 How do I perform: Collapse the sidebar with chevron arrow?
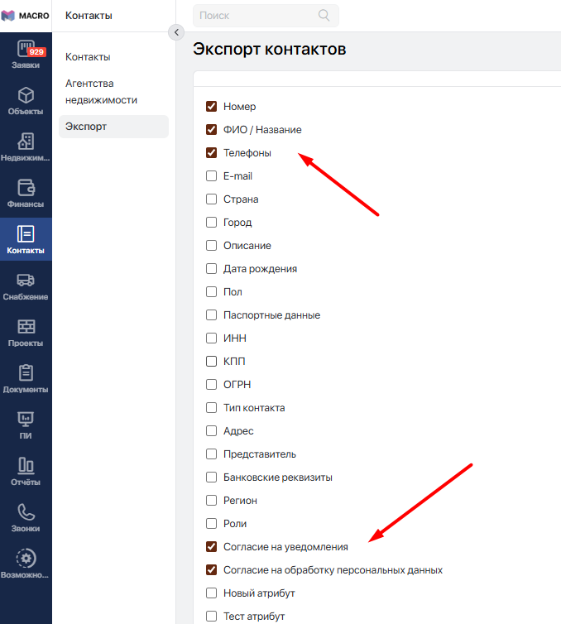point(175,32)
